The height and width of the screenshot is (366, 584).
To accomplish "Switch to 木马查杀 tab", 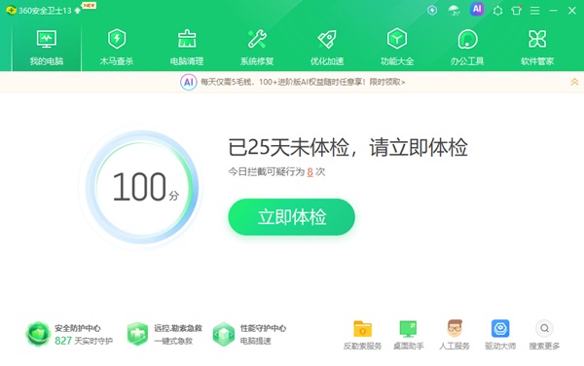I will click(117, 48).
